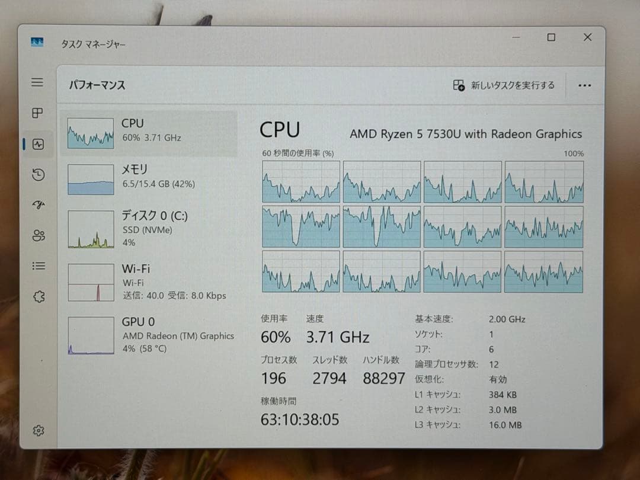The width and height of the screenshot is (640, 480).
Task: Click the CPU mini graph thumbnail
Action: tap(91, 133)
